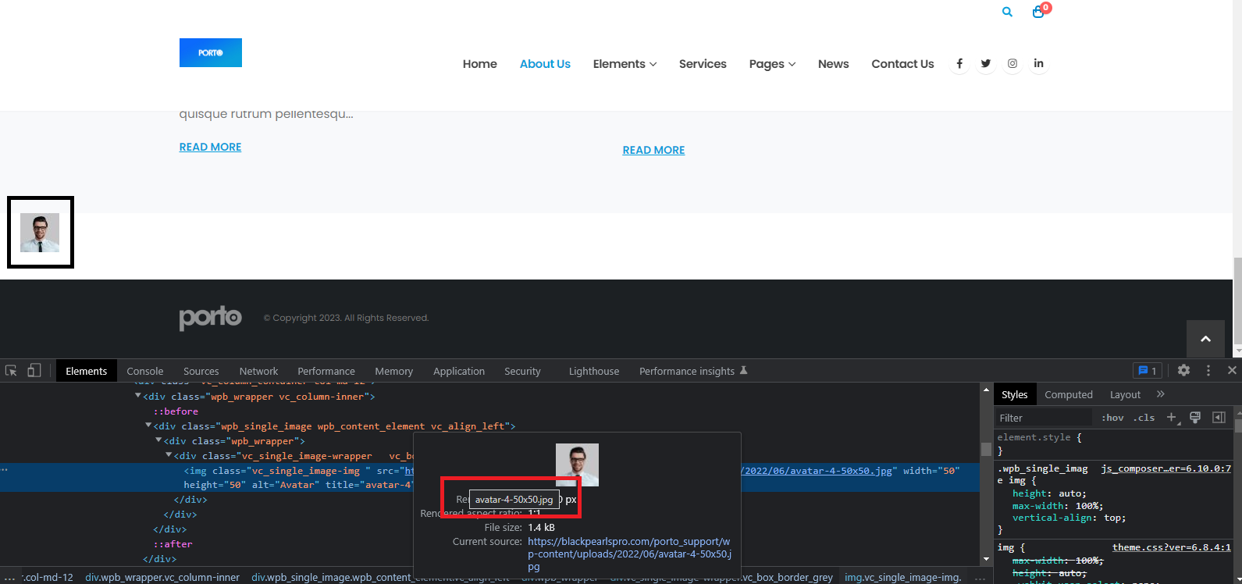Switch to the Application tab
This screenshot has width=1242, height=584.
(459, 371)
